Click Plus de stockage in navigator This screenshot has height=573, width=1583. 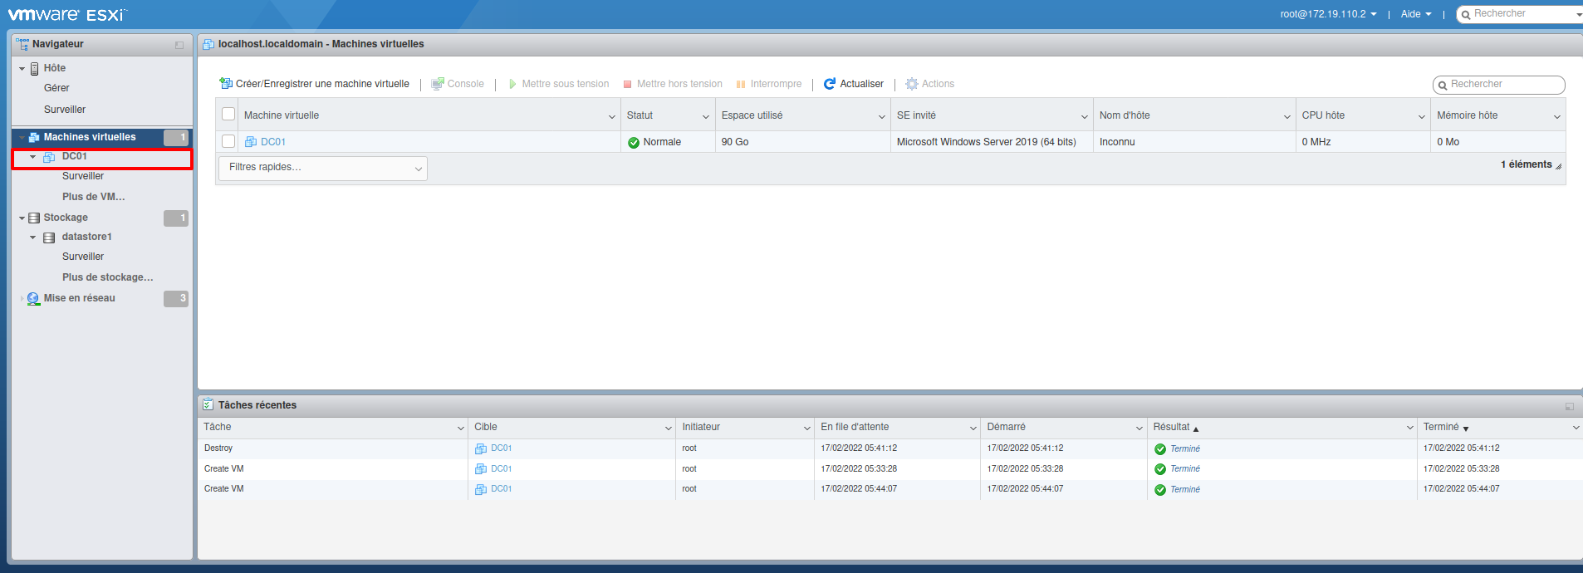[x=107, y=277]
